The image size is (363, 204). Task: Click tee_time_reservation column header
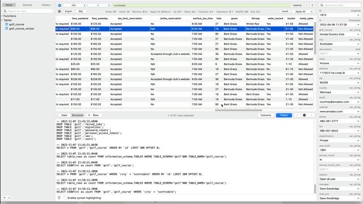point(130,18)
